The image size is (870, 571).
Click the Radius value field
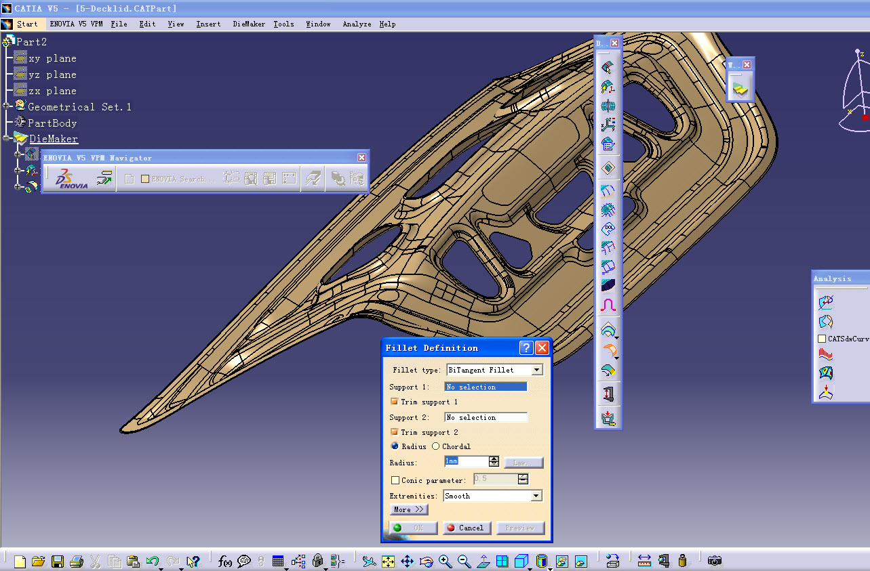[466, 461]
